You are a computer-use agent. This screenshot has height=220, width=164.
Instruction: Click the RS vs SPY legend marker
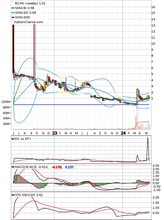coord(13,139)
